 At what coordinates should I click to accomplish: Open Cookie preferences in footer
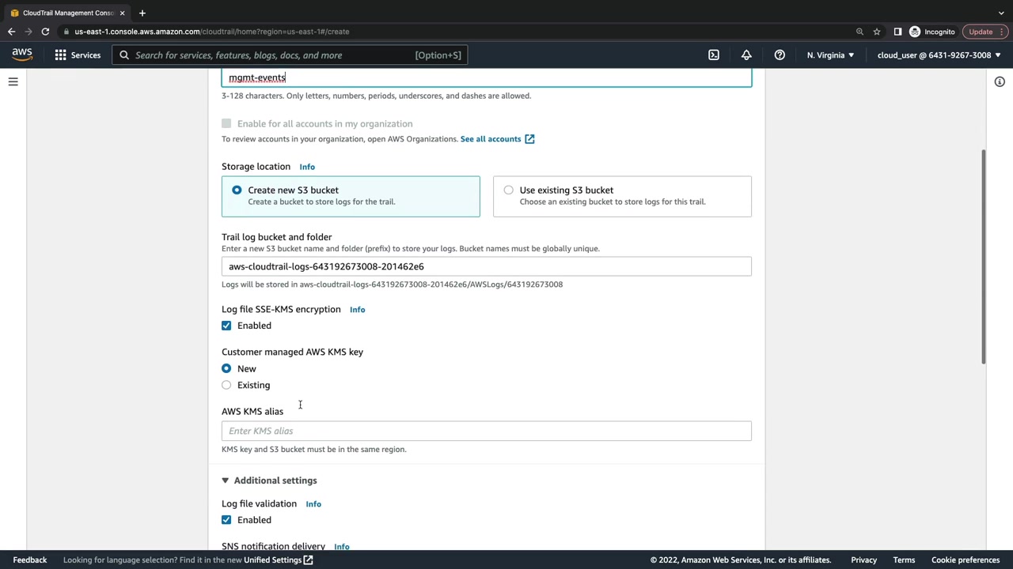click(x=966, y=560)
